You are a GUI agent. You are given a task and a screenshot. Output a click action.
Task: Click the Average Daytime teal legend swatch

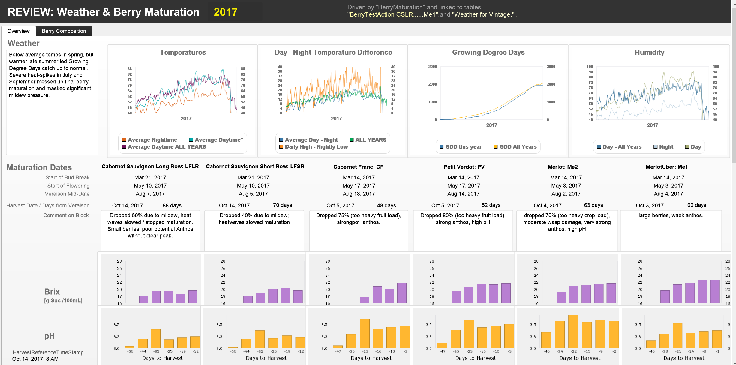point(191,140)
